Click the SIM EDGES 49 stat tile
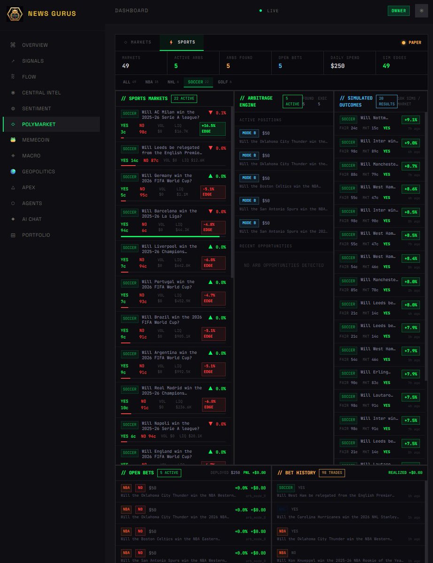The image size is (433, 563). point(402,62)
